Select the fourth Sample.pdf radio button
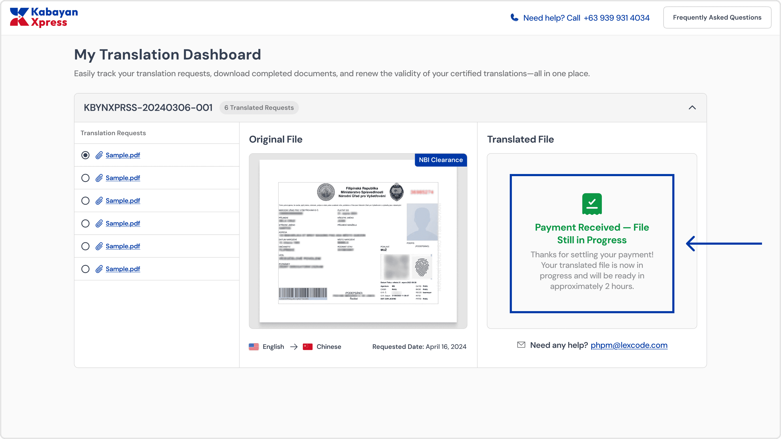The width and height of the screenshot is (781, 439). click(x=85, y=223)
